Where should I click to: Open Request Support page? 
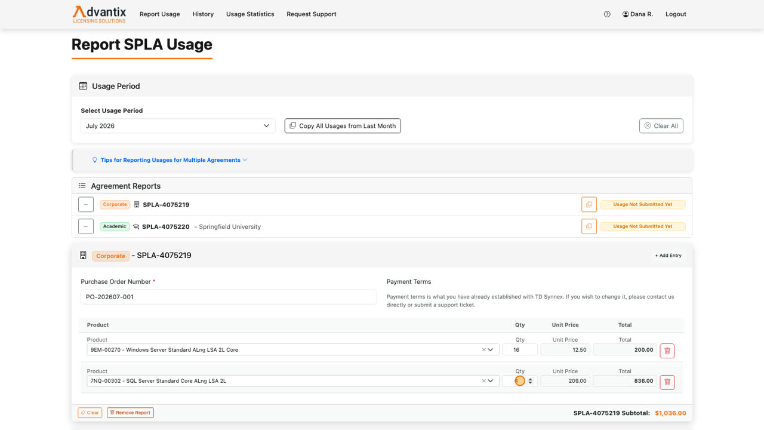312,14
